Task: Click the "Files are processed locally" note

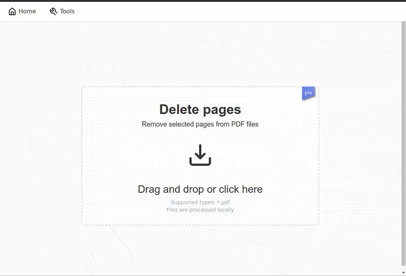Action: (200, 210)
